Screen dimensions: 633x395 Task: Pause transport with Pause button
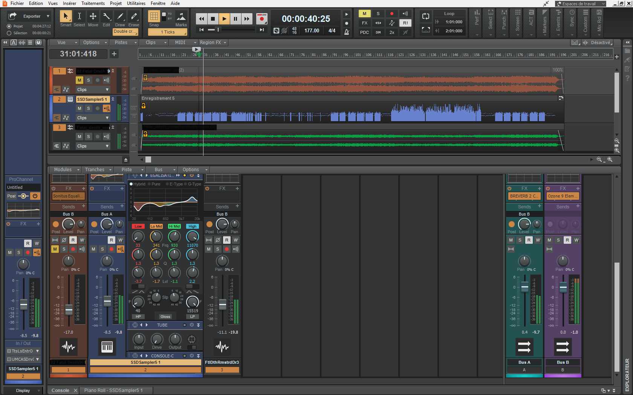tap(235, 18)
